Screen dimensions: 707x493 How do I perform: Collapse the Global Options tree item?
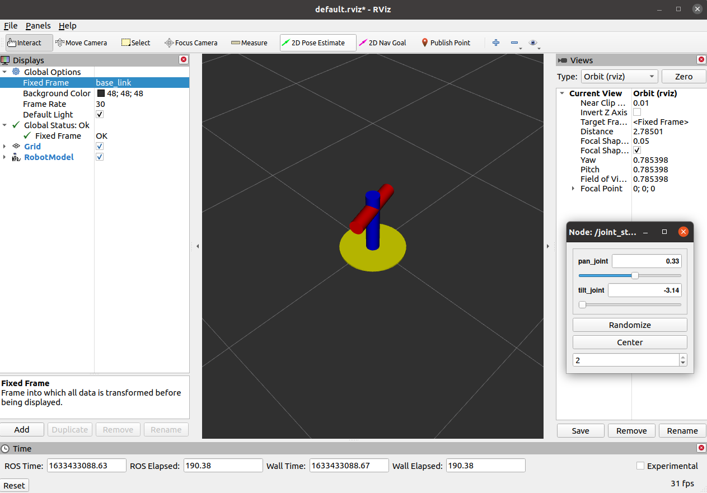pyautogui.click(x=5, y=72)
